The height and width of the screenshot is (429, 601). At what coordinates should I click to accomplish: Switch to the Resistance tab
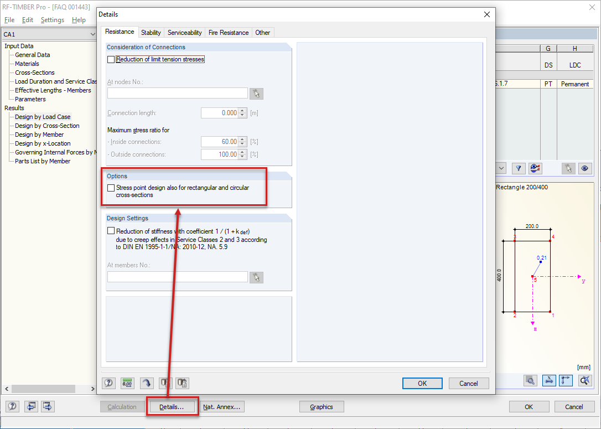click(x=120, y=32)
